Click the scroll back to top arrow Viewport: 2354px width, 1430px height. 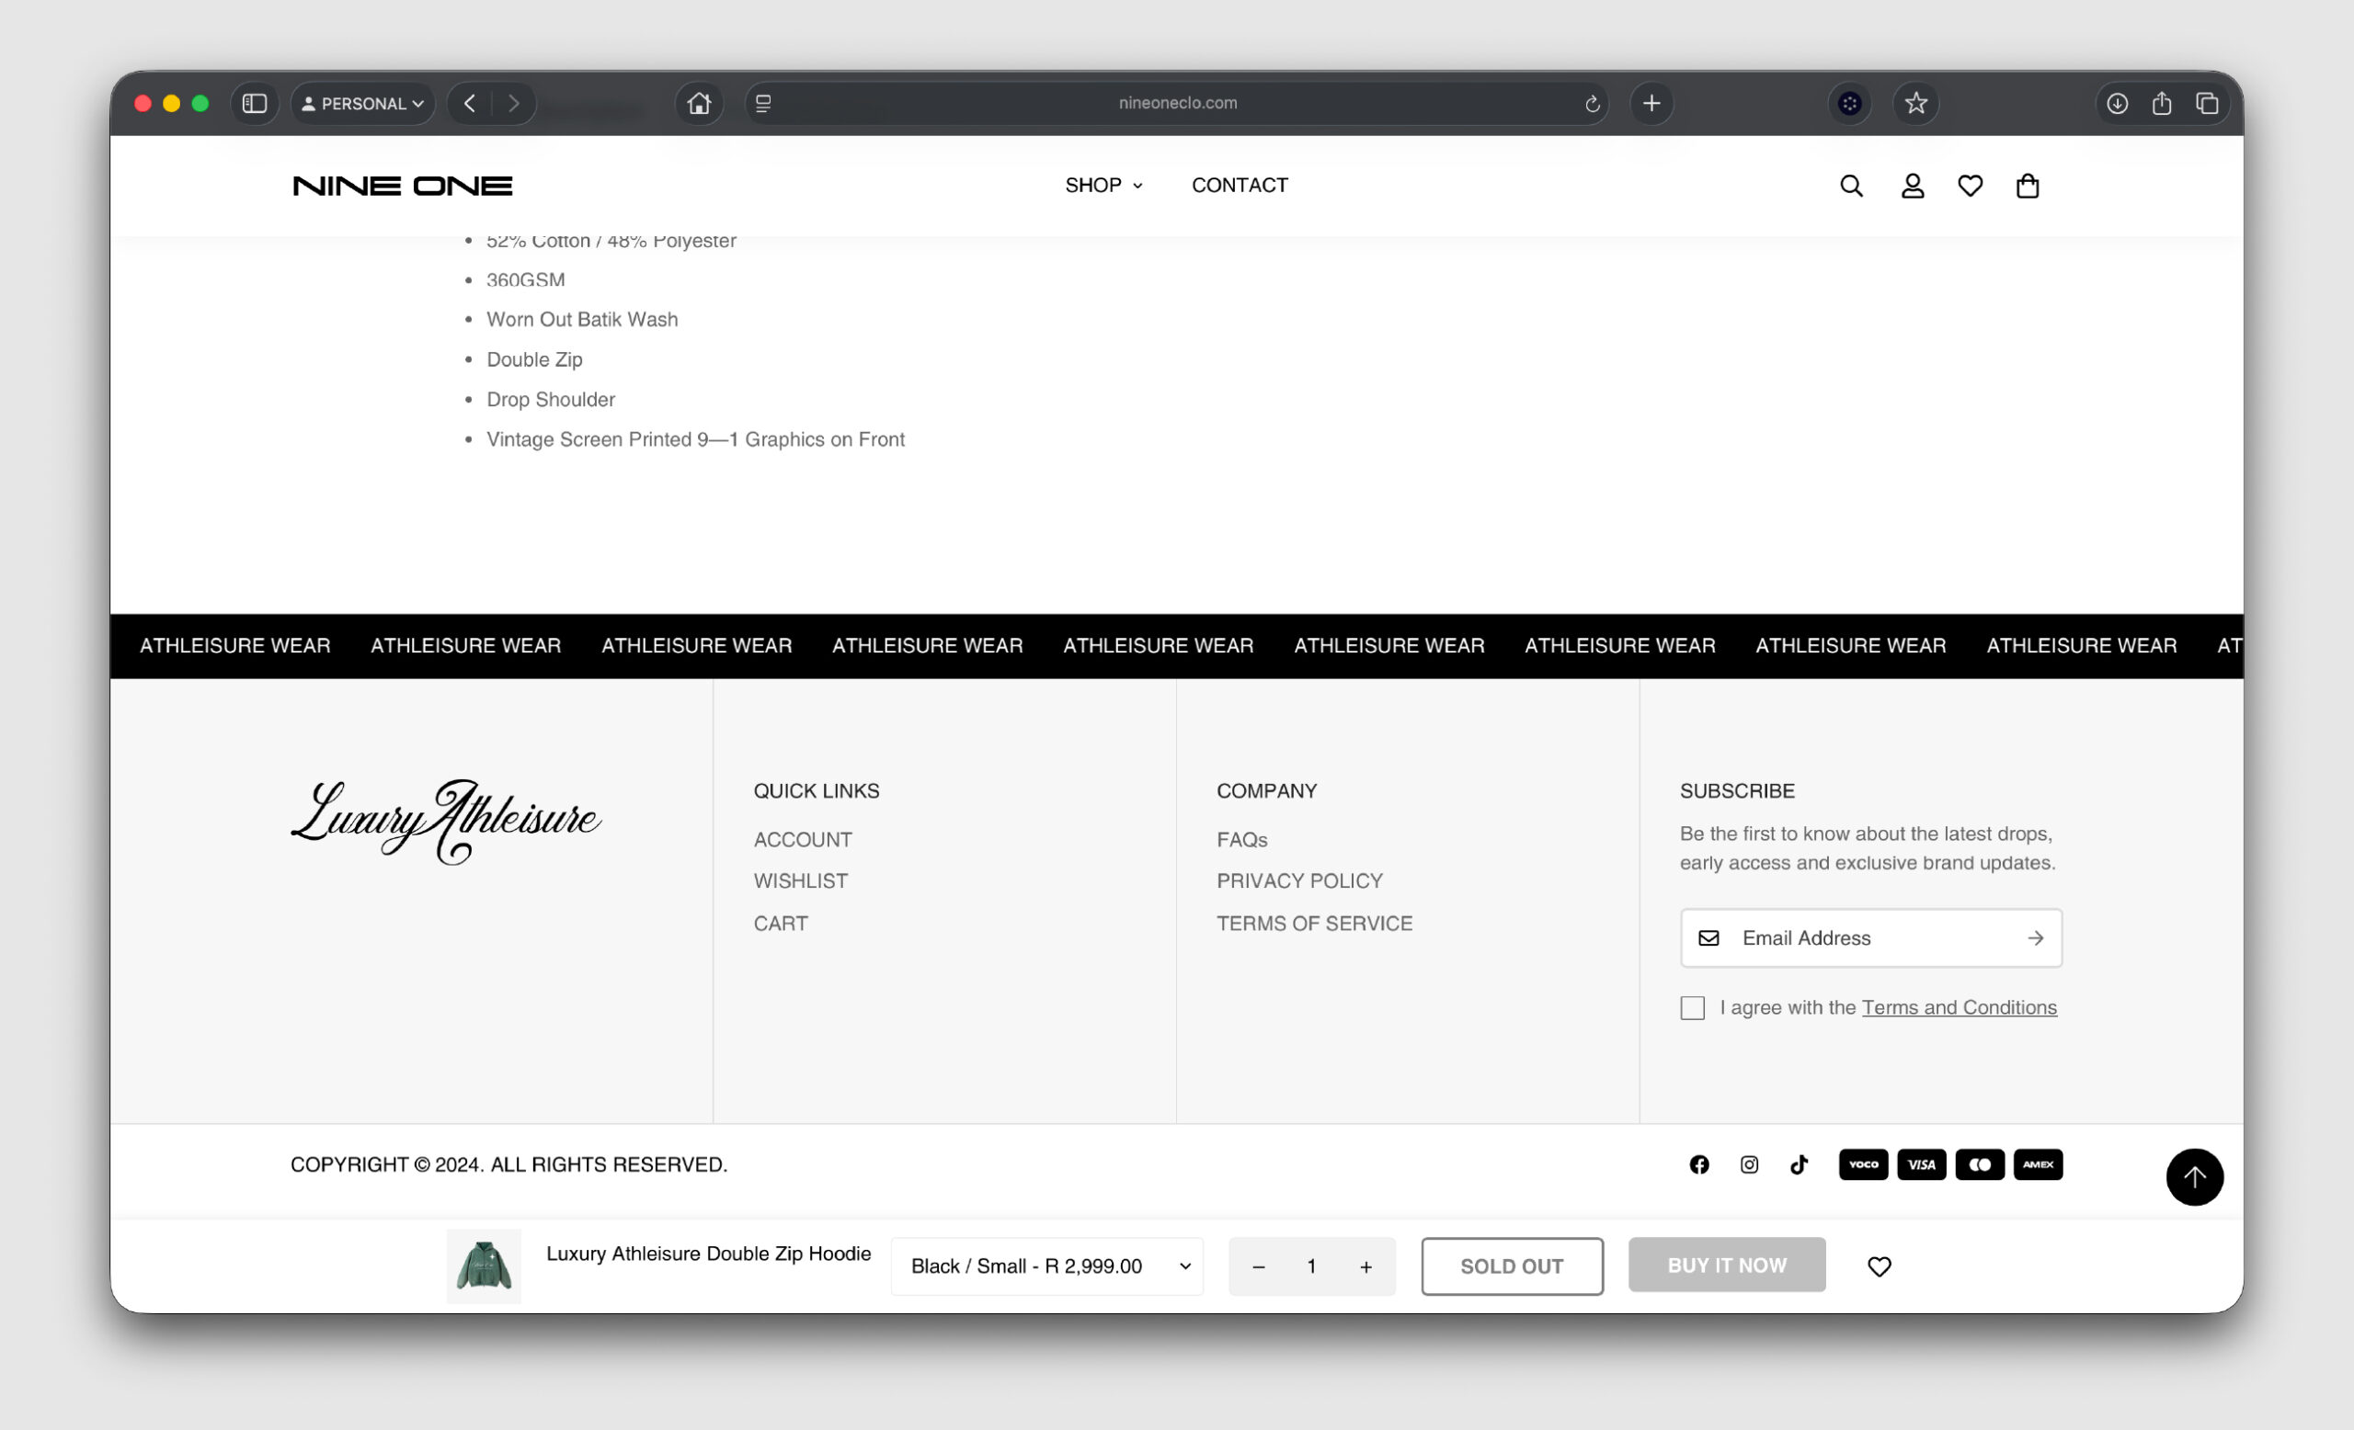[2194, 1177]
